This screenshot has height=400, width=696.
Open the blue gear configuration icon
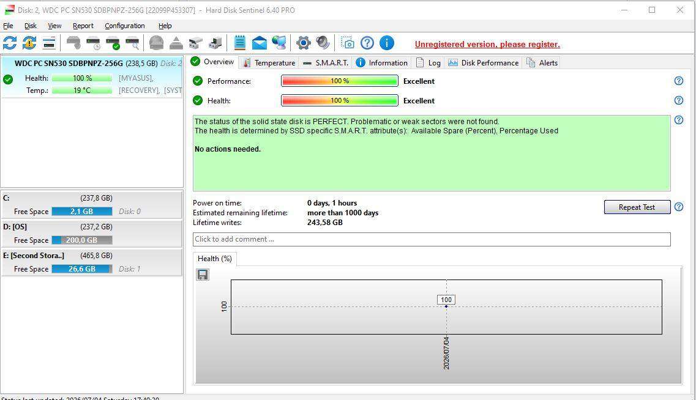303,43
